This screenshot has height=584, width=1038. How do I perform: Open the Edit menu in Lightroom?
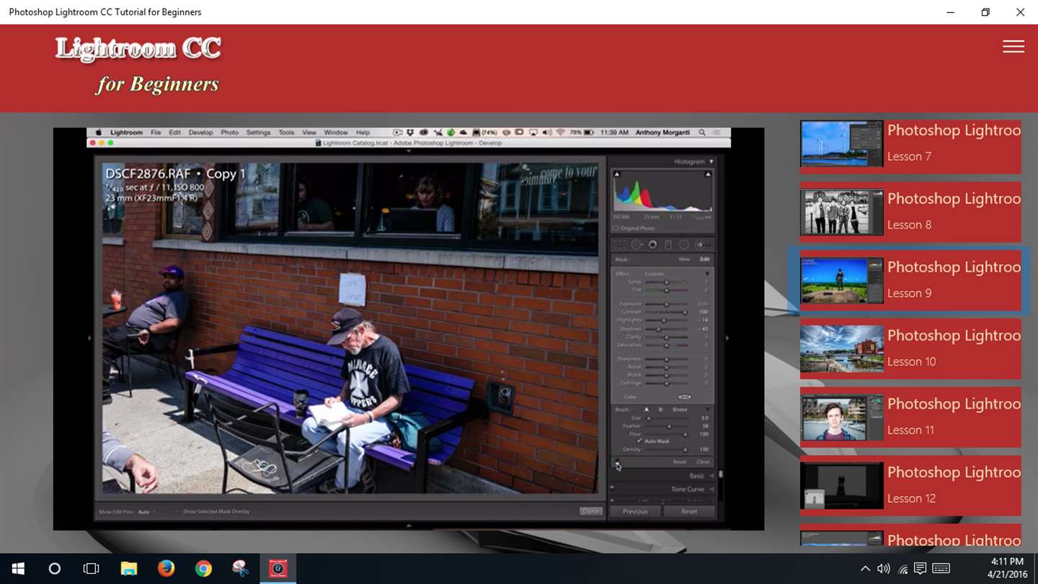pos(174,133)
